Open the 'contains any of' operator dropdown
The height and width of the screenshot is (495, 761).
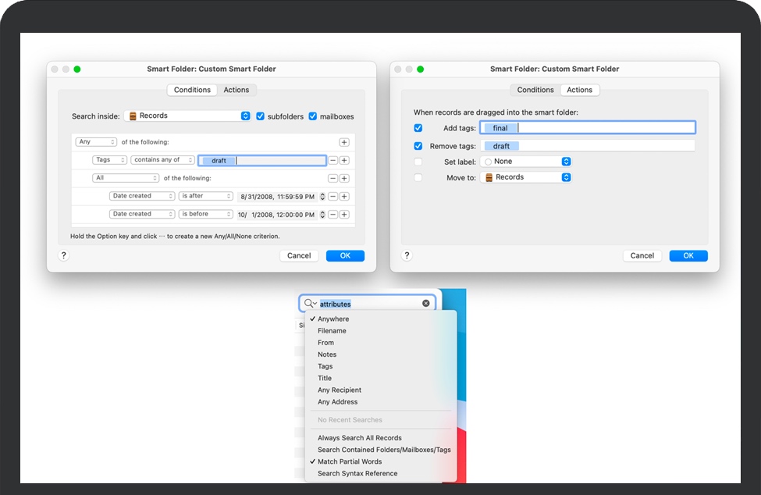click(163, 160)
